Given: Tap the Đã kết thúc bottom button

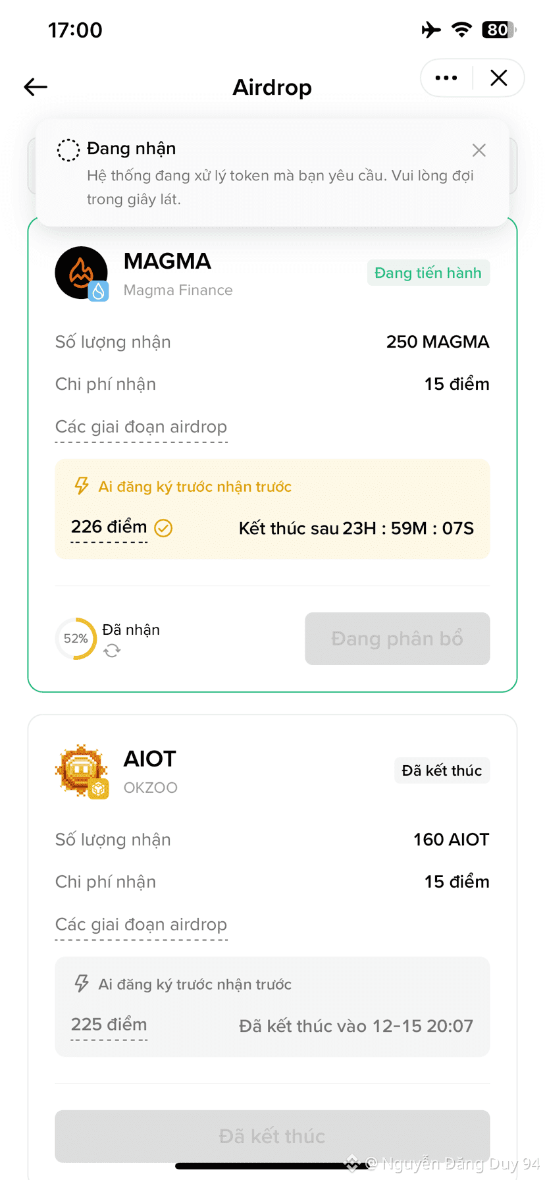Looking at the screenshot, I should pyautogui.click(x=272, y=1137).
